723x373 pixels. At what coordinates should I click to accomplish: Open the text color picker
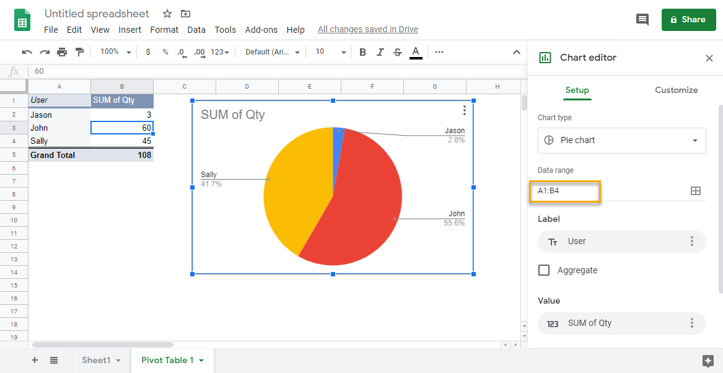pos(416,52)
